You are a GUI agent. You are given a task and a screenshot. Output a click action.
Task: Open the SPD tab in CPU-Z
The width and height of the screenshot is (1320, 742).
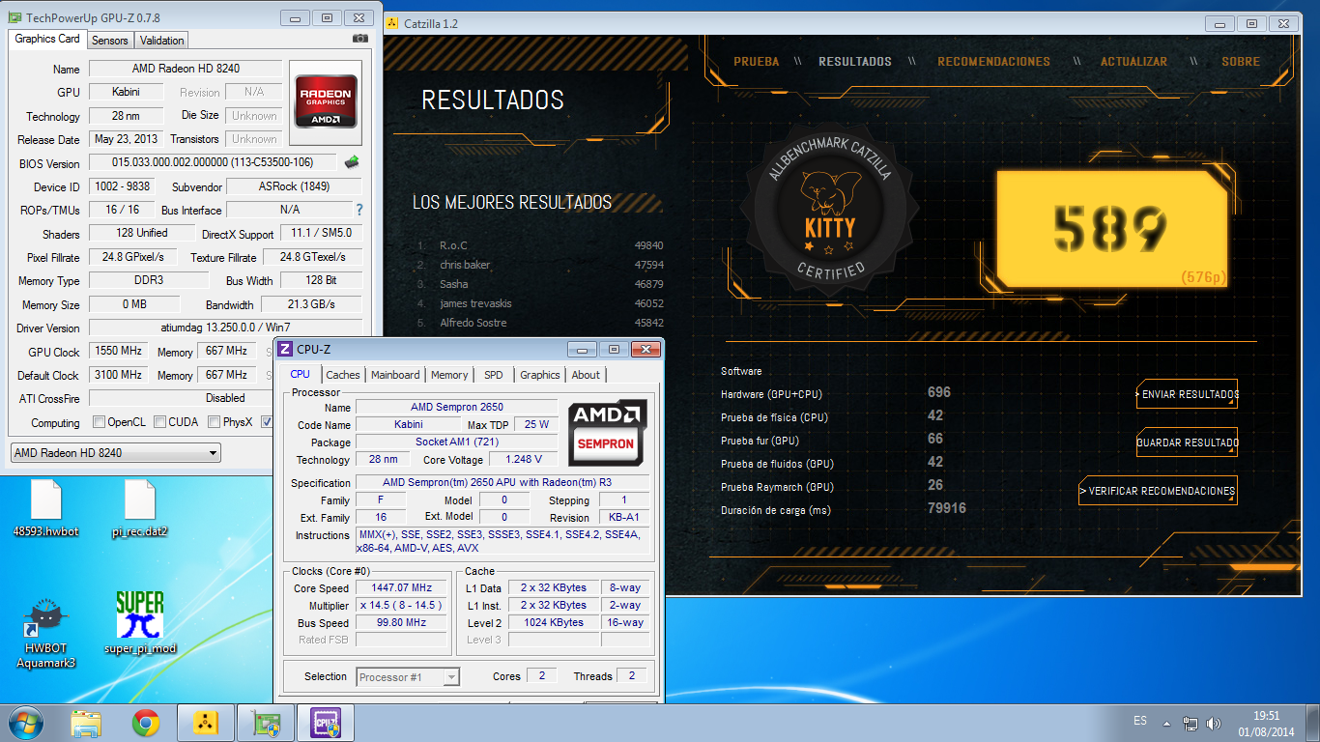click(x=494, y=375)
